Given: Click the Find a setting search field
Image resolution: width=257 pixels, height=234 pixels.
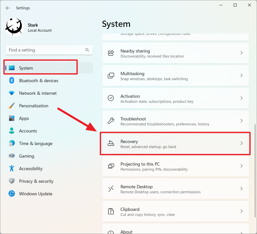Looking at the screenshot, I should 49,50.
